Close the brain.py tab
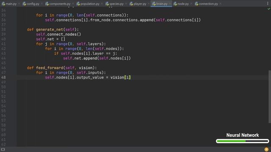Screen dimensions: 271x152 pyautogui.click(x=170, y=4)
